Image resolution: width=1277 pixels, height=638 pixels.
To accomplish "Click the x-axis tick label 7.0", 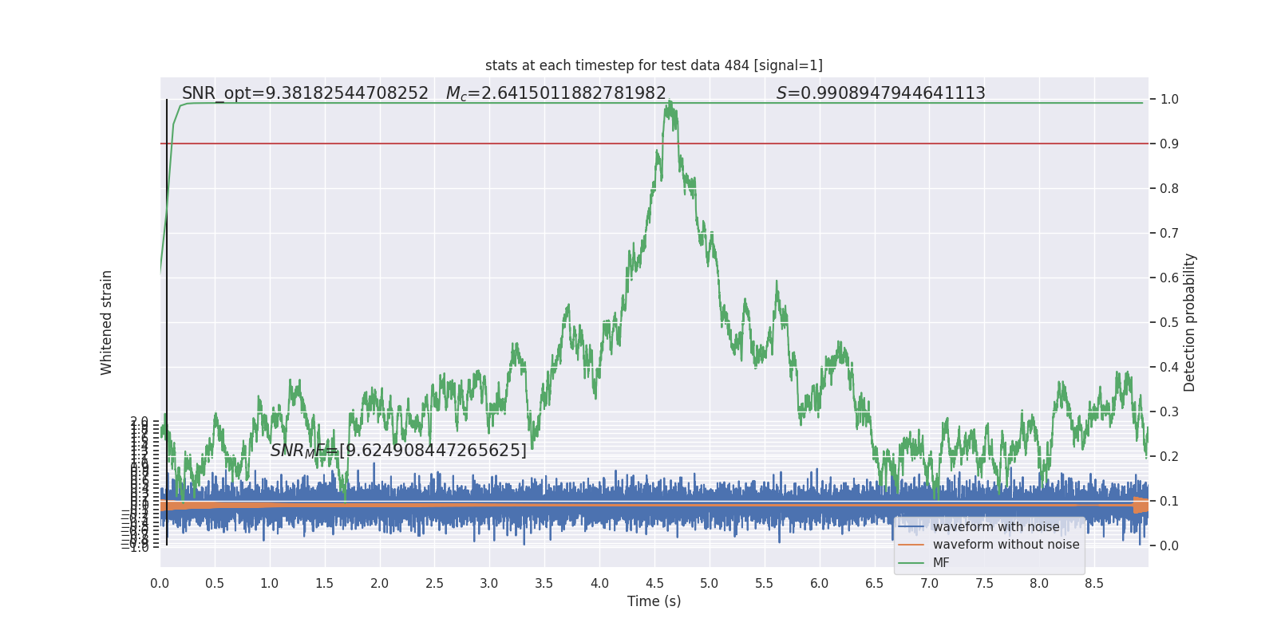I will 930,584.
